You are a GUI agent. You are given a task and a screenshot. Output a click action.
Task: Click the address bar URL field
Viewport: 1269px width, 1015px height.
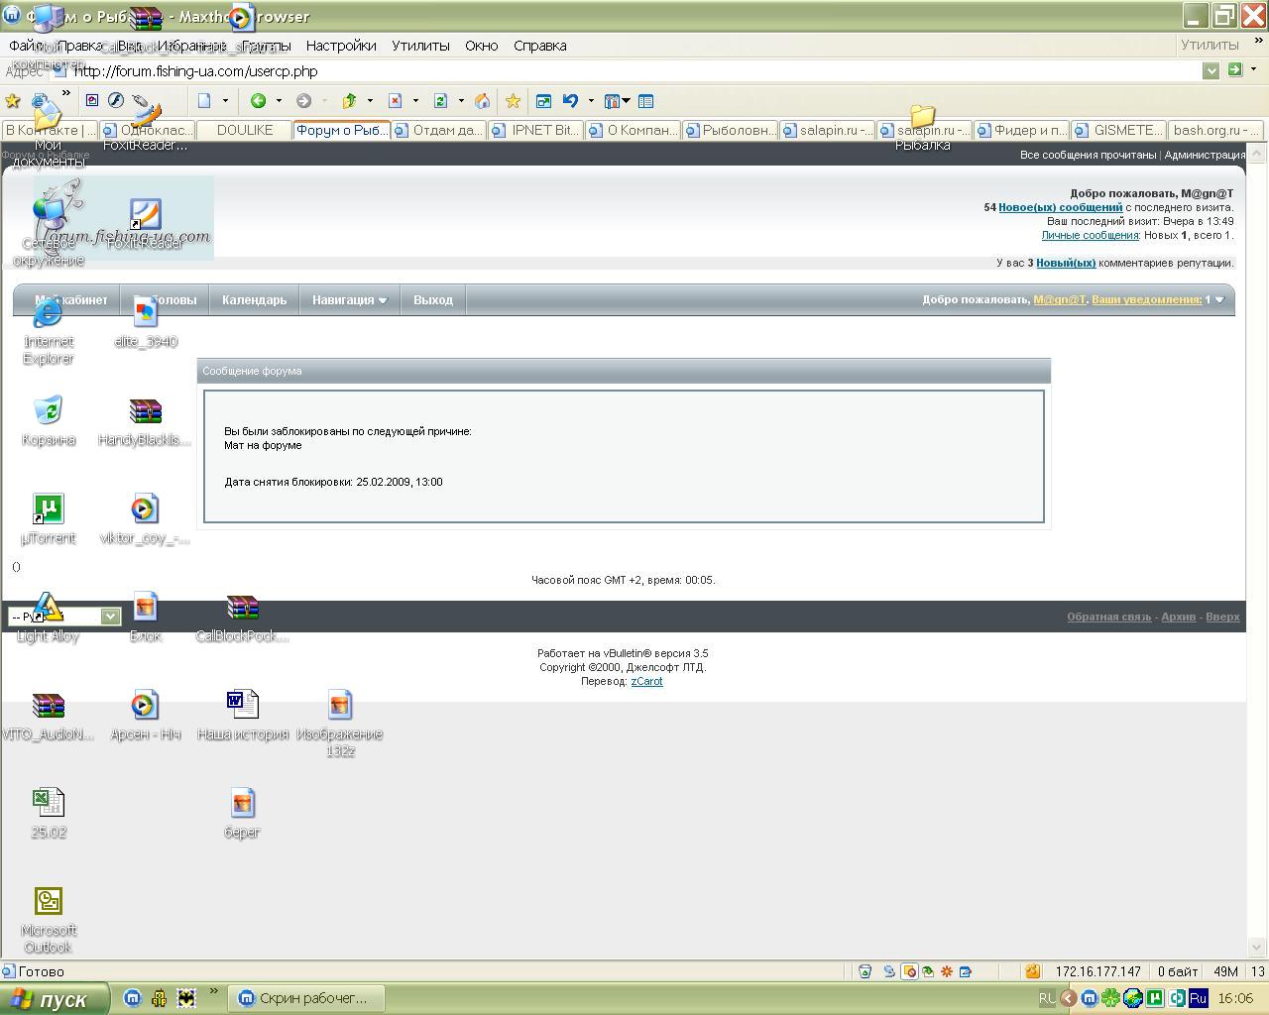634,71
